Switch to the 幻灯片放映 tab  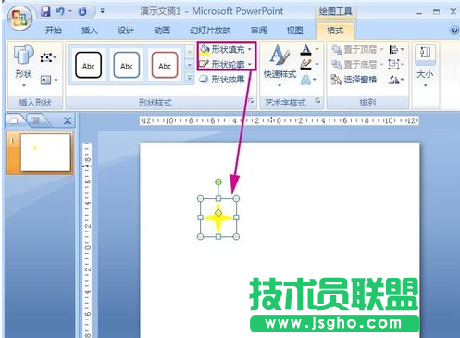point(210,31)
